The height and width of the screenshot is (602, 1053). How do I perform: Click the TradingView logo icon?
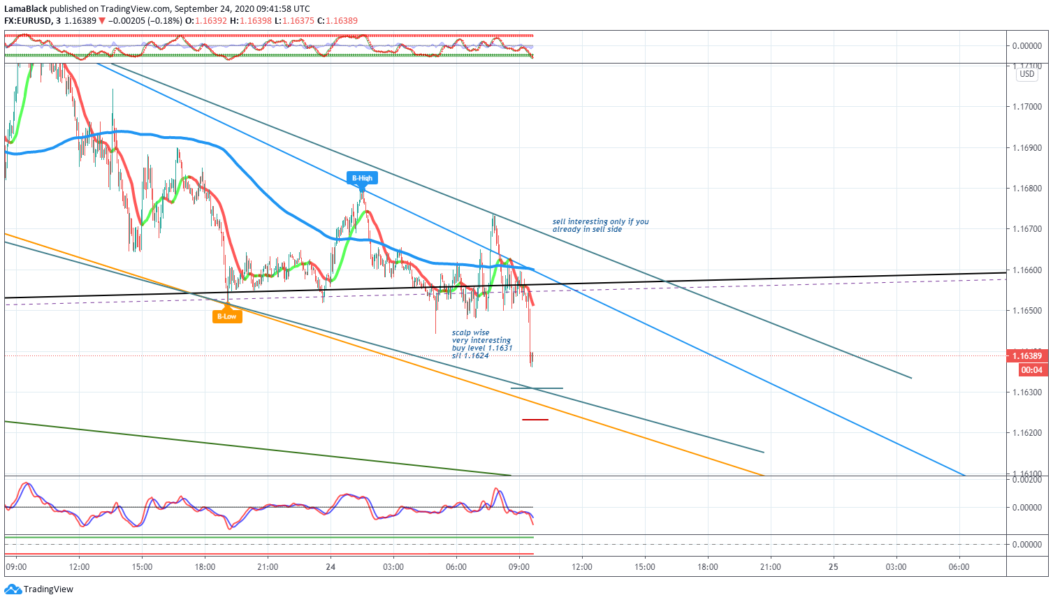pos(13,589)
